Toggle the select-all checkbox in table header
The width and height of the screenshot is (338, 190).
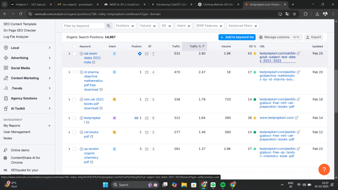click(x=75, y=46)
